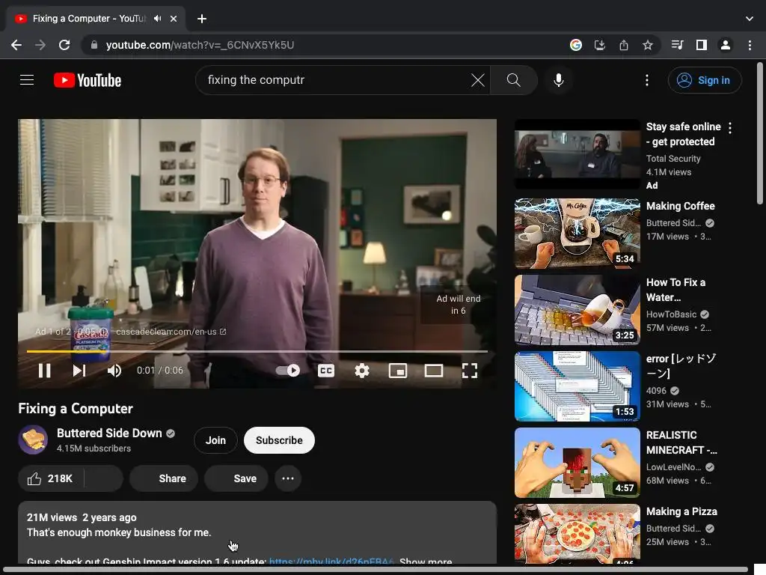Mute the video player volume
This screenshot has width=766, height=575.
tap(114, 371)
